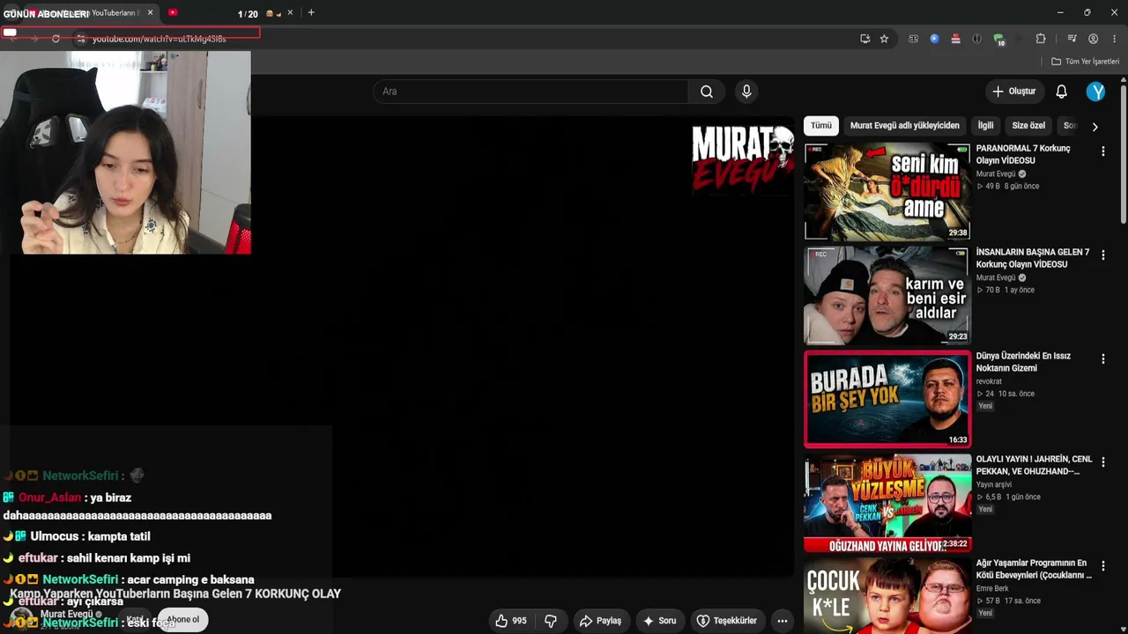The height and width of the screenshot is (634, 1128).
Task: Click the MURAT EVEGÜ channel watermark logo
Action: (742, 158)
